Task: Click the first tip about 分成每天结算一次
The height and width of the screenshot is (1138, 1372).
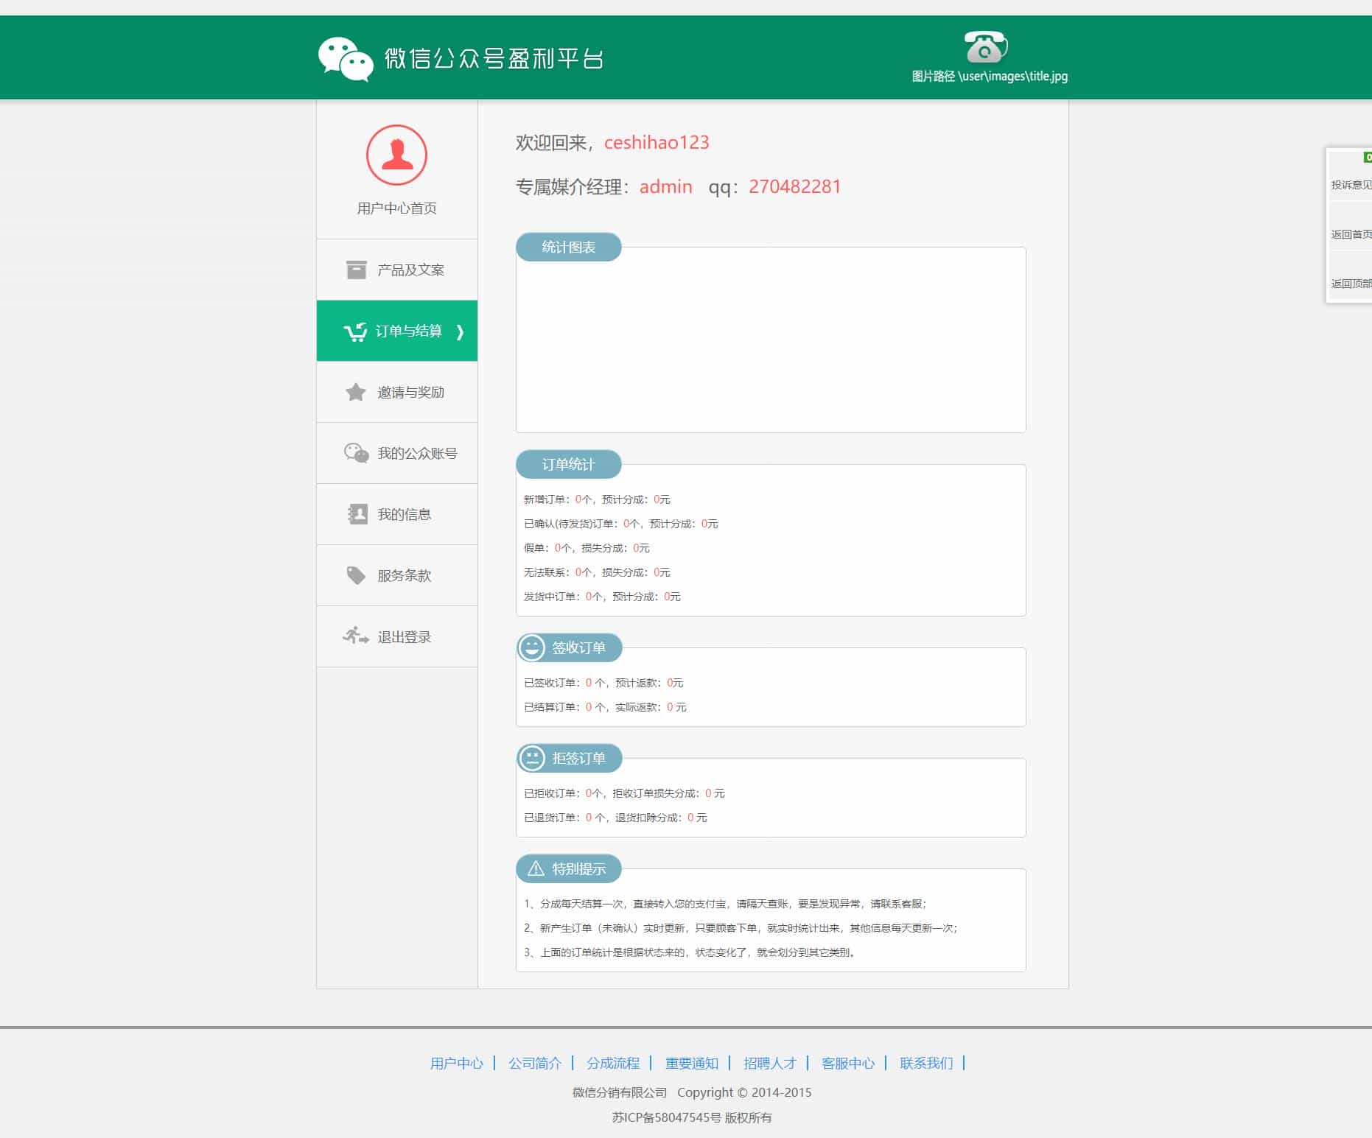Action: click(726, 904)
